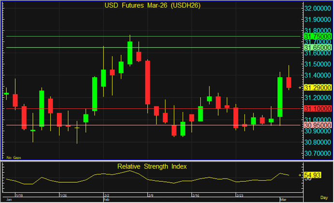Click the tall red candle after 2/9 gridline
The image size is (334, 203).
pos(147,83)
